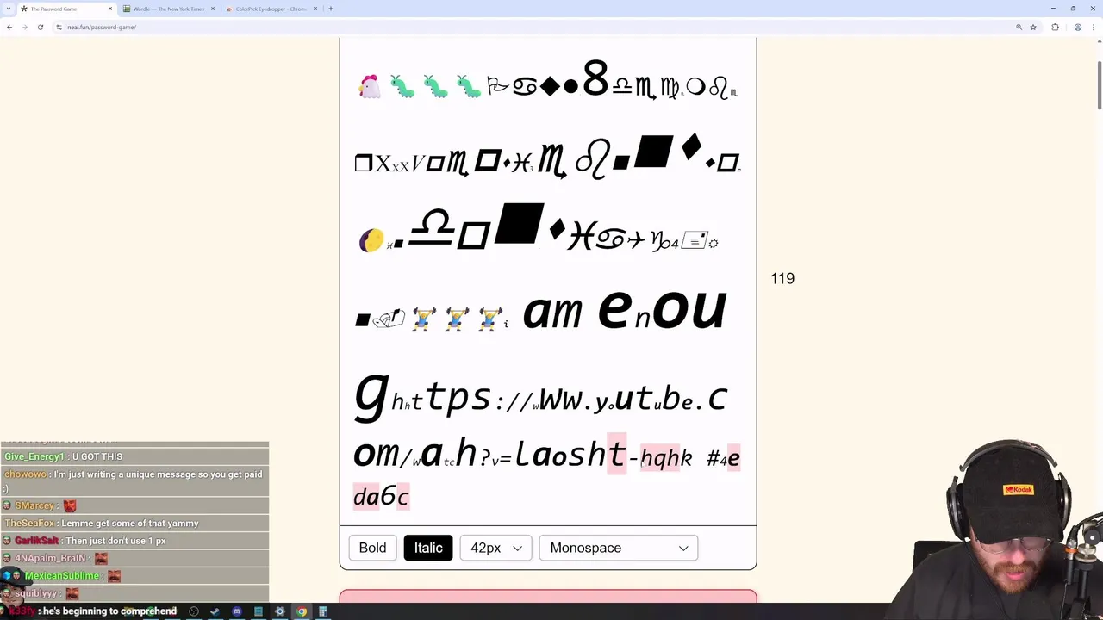Click the password length counter 119

click(x=782, y=278)
